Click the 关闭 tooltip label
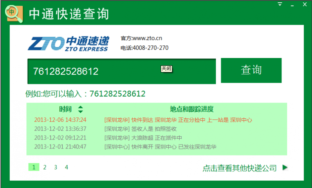This screenshot has height=188, width=312. 166,69
